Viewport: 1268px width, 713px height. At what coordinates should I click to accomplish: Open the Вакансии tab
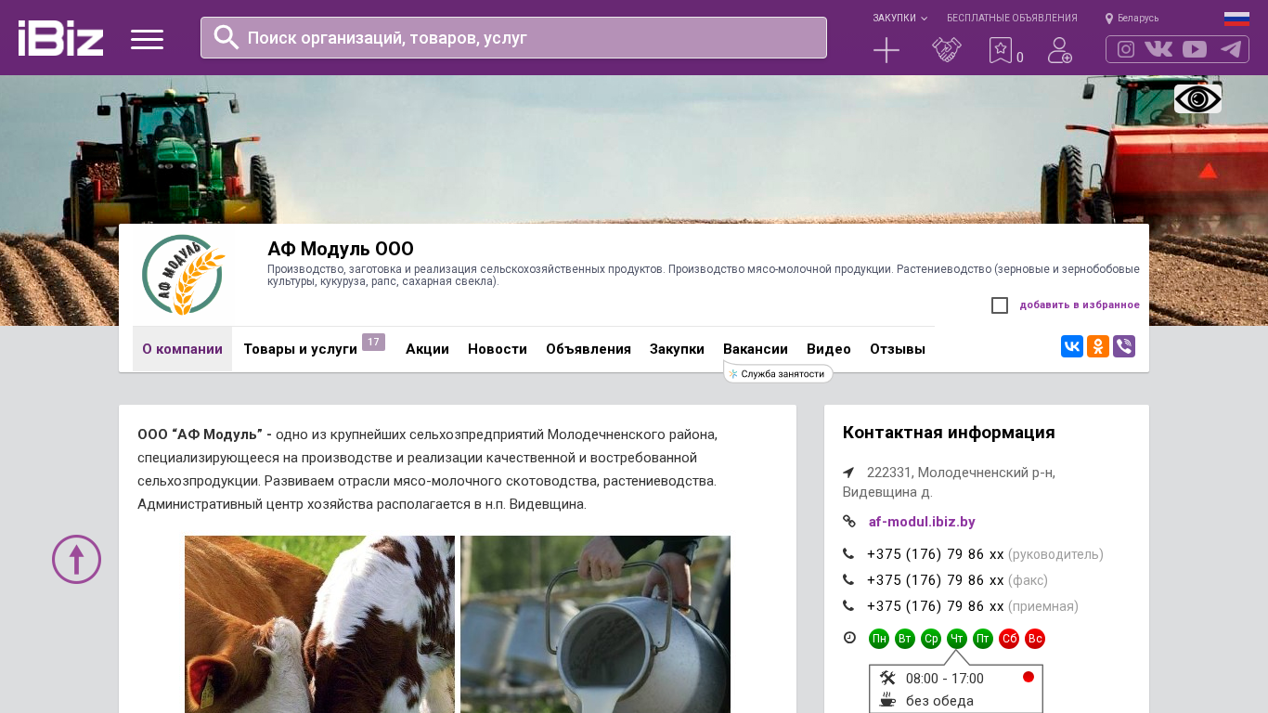pyautogui.click(x=756, y=349)
